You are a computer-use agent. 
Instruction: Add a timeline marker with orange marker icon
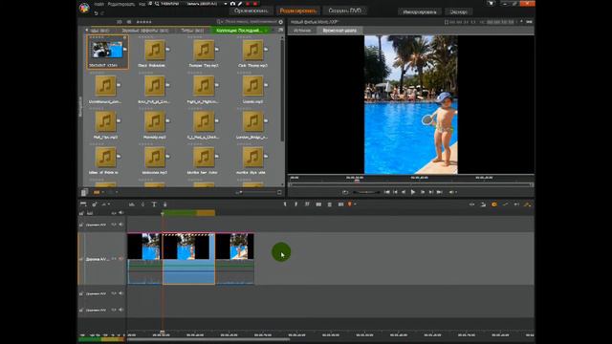coord(349,204)
